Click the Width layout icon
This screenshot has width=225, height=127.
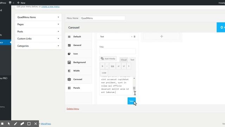coord(69,71)
